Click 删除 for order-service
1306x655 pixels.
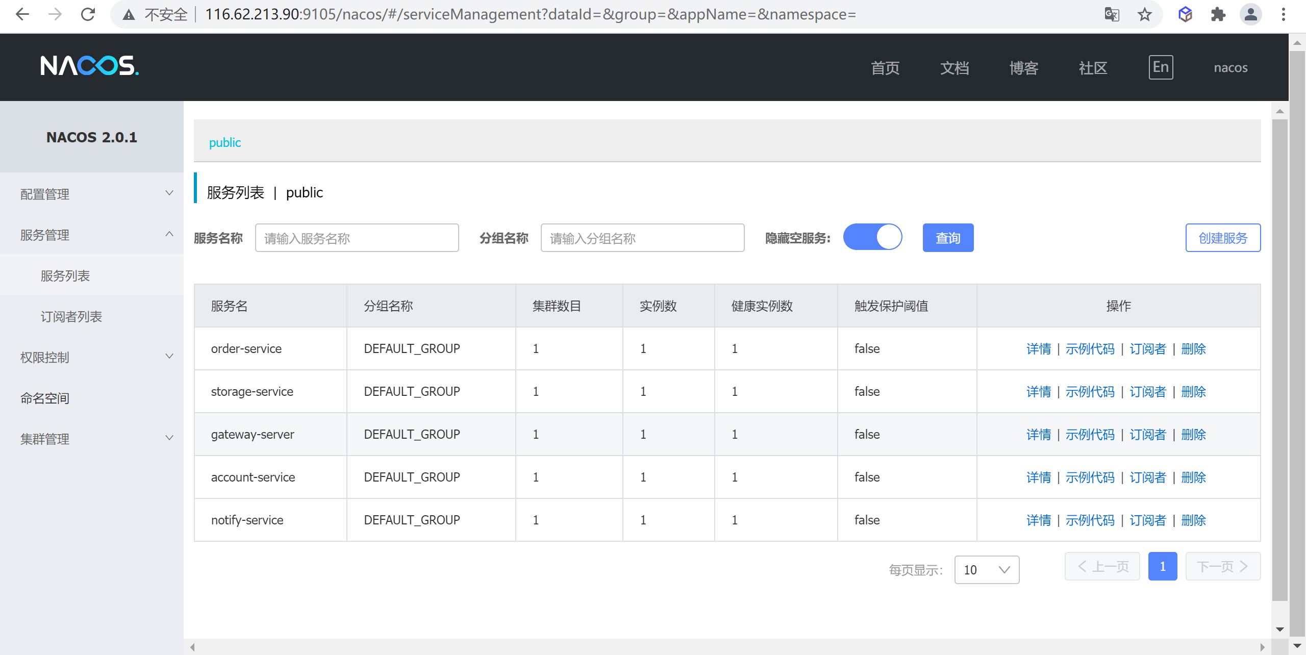click(x=1193, y=349)
